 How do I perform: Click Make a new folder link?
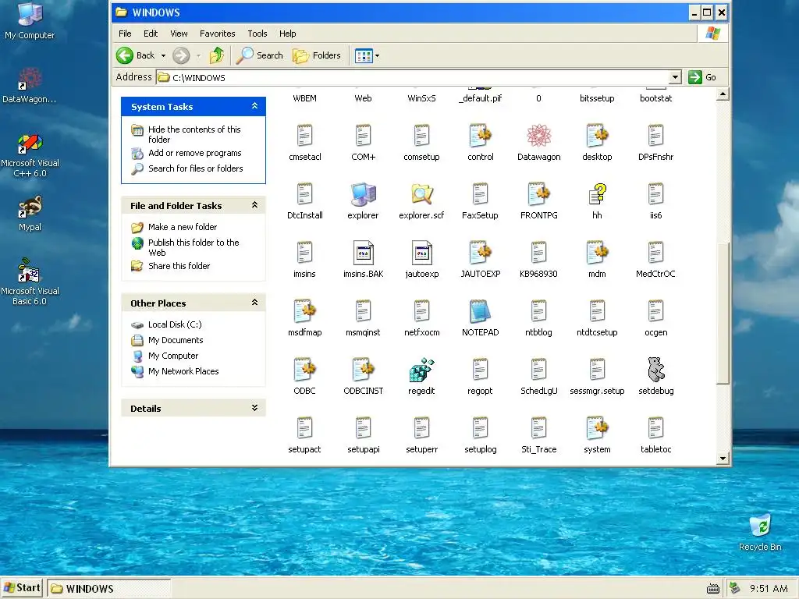183,227
